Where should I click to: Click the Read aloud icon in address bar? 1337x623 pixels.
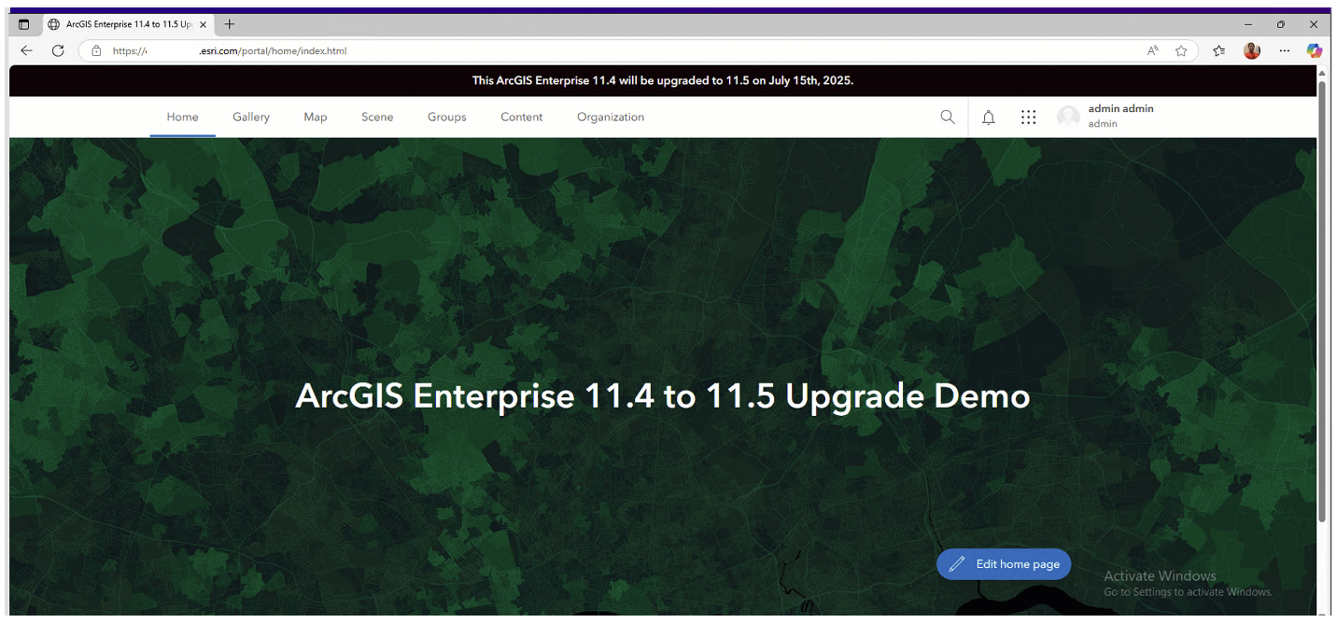click(1152, 50)
